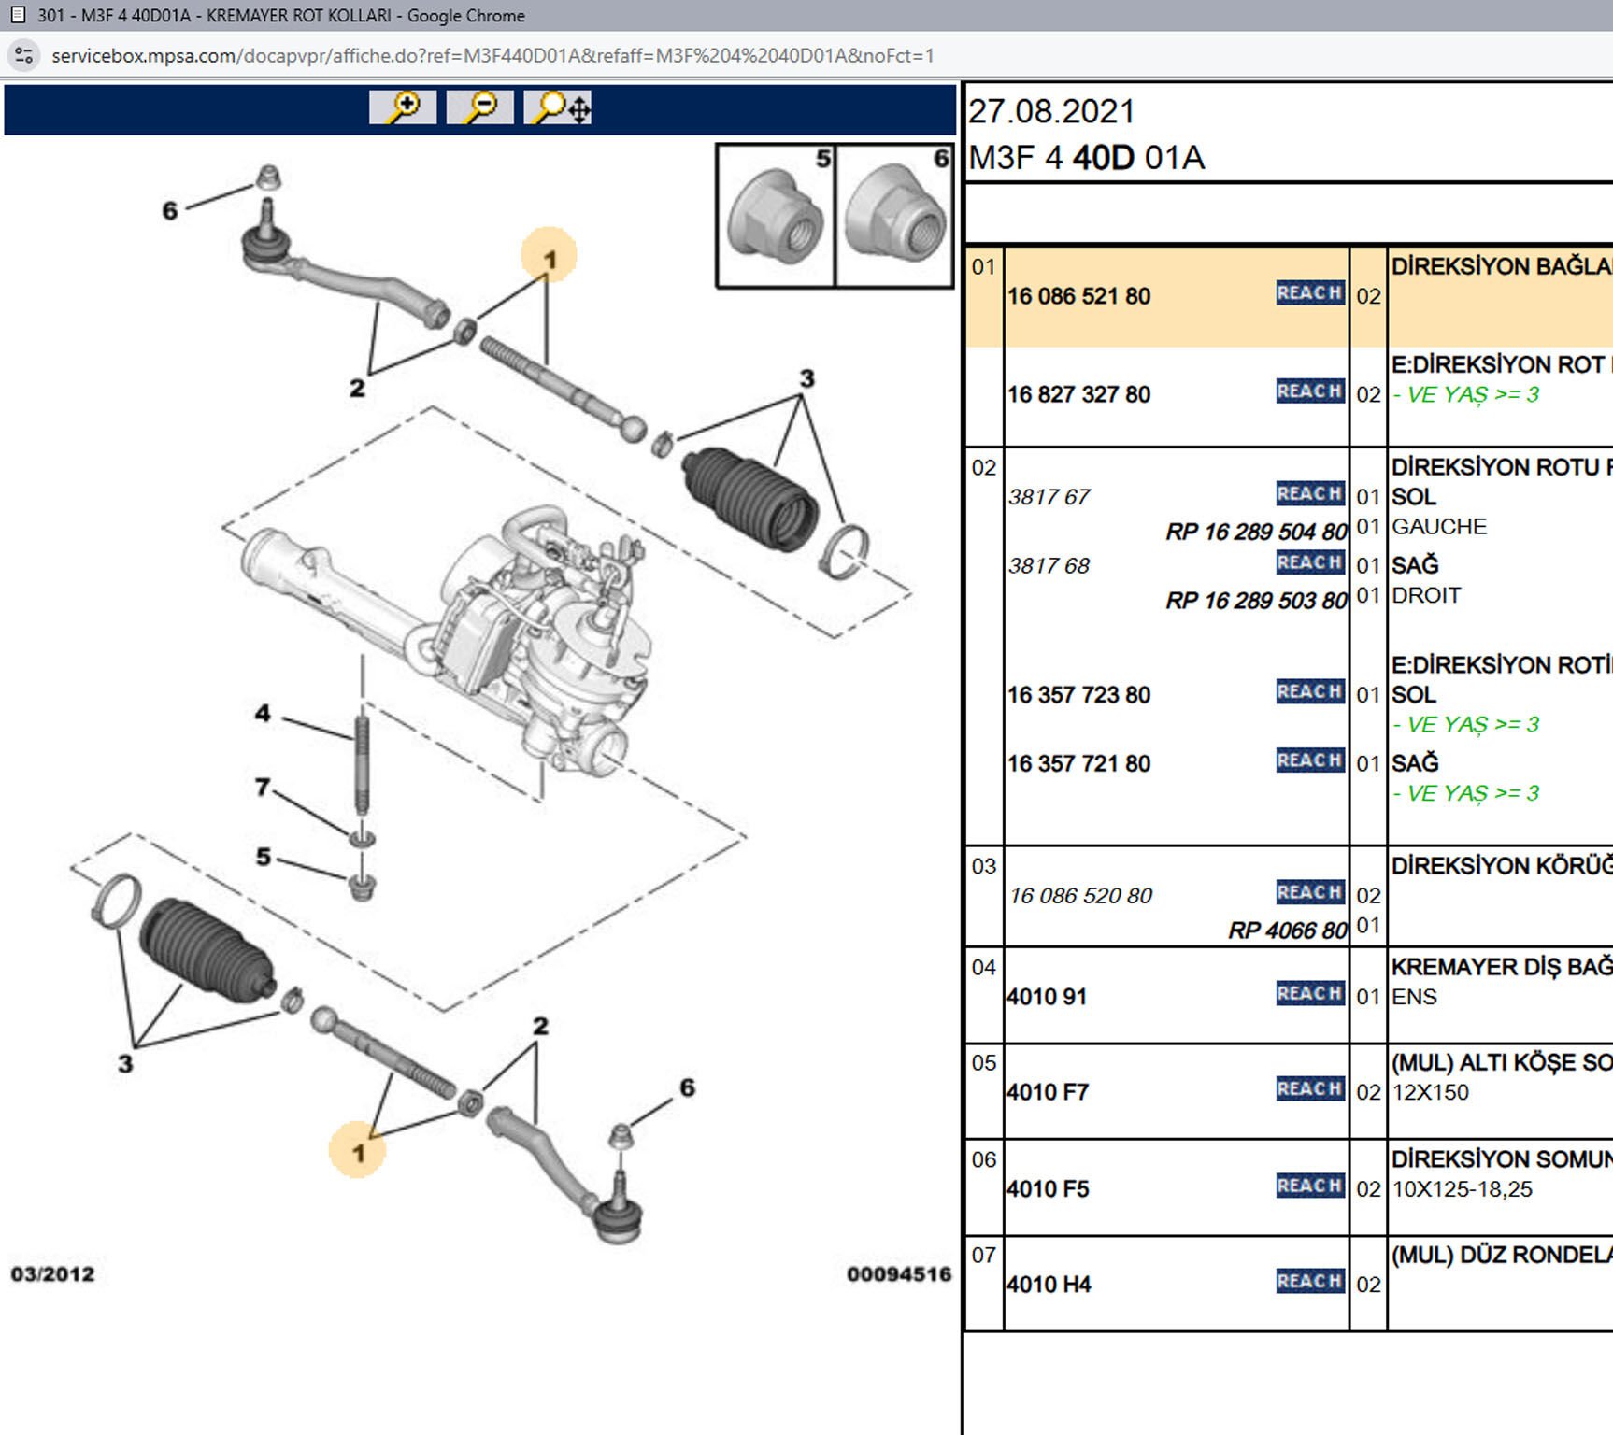Click the zoom out magnifier icon
The height and width of the screenshot is (1435, 1613).
[480, 107]
